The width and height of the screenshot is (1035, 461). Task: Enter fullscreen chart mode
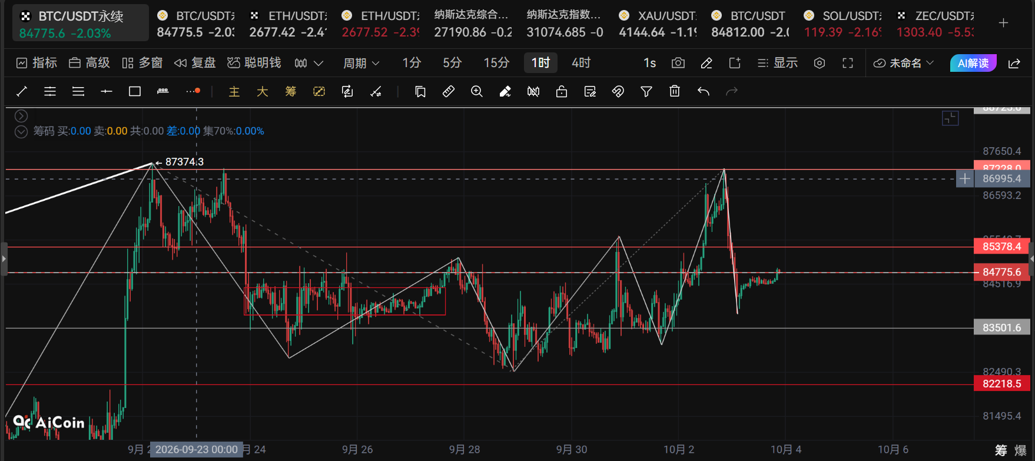coord(848,63)
